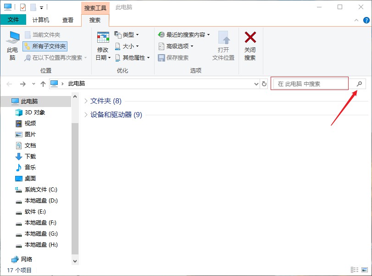Click the 保存搜索 button

click(173, 58)
